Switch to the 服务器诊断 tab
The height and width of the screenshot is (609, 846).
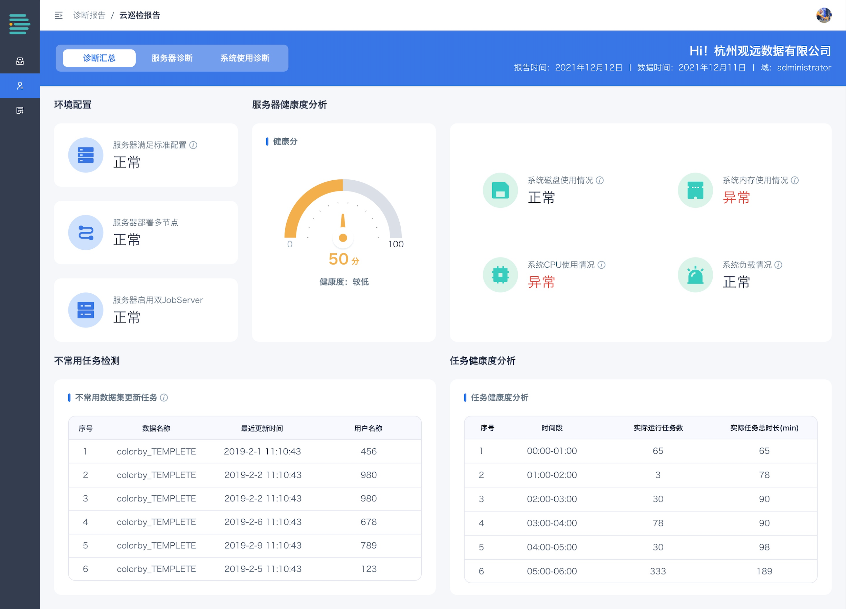[x=172, y=58]
